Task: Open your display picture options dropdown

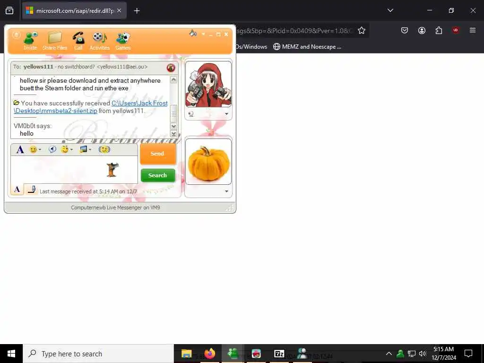Action: click(x=226, y=191)
